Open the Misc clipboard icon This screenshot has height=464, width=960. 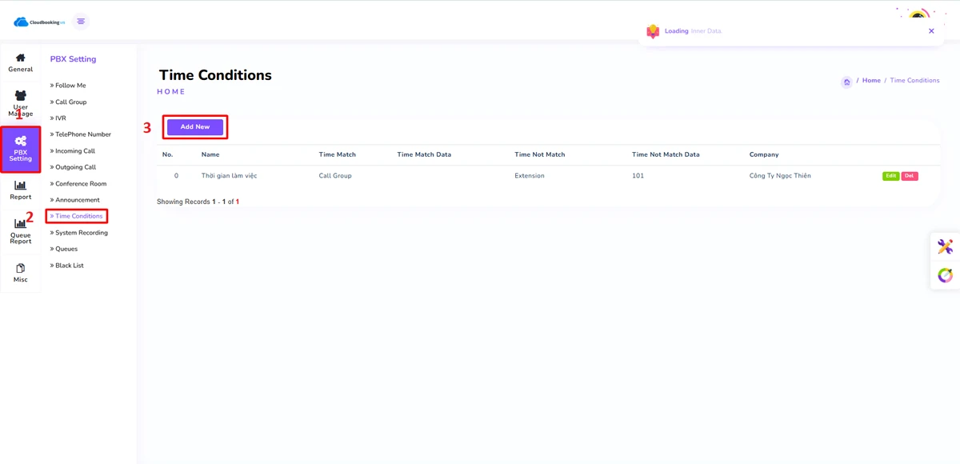21,273
